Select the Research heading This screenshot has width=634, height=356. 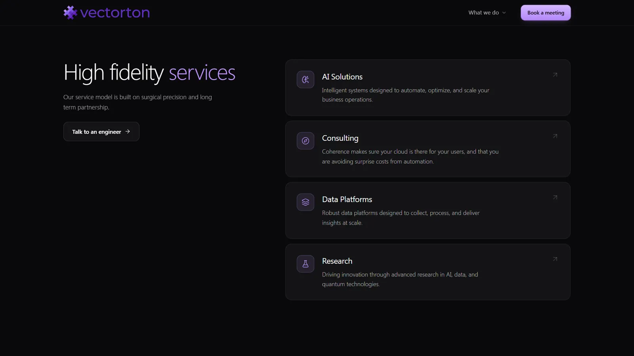(x=337, y=261)
